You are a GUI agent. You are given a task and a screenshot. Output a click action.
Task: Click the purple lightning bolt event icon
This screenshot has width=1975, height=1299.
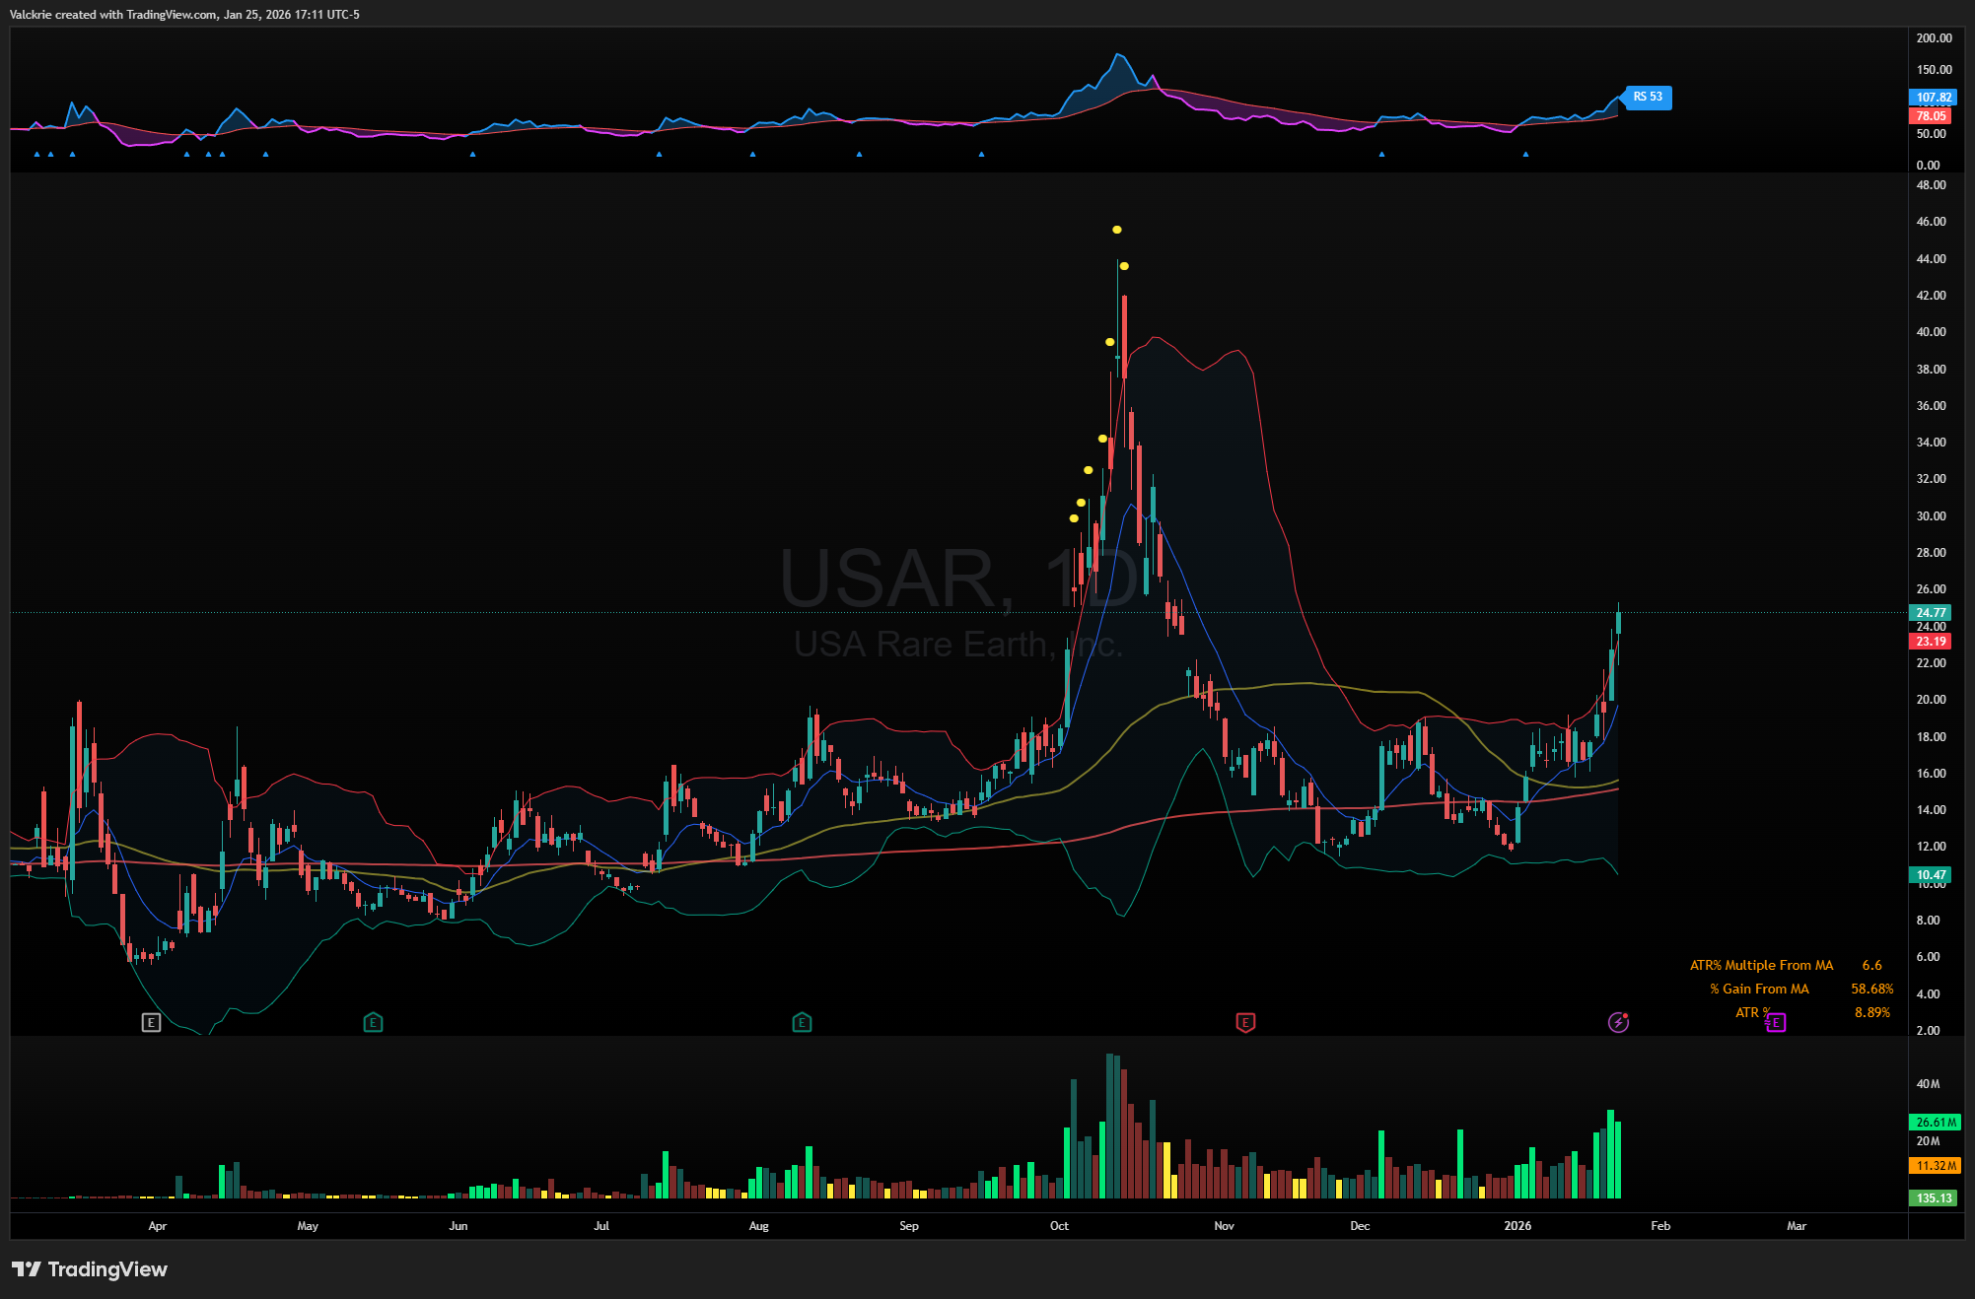coord(1618,1023)
